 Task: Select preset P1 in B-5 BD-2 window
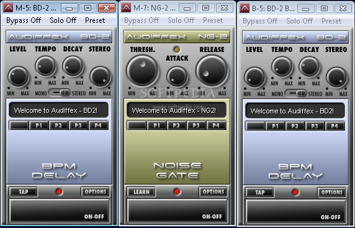click(x=275, y=126)
